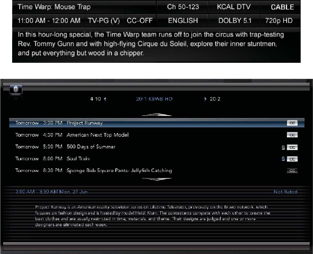Click the Project Runway description paragraph
The image size is (313, 254).
click(153, 216)
